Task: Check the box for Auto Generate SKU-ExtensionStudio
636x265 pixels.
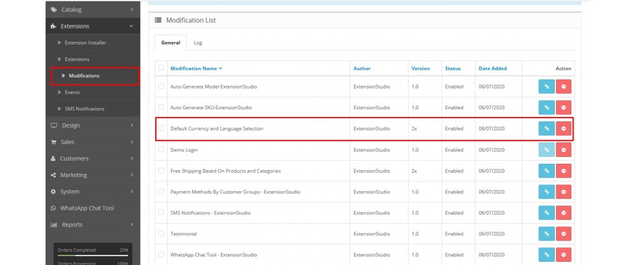Action: click(x=161, y=108)
